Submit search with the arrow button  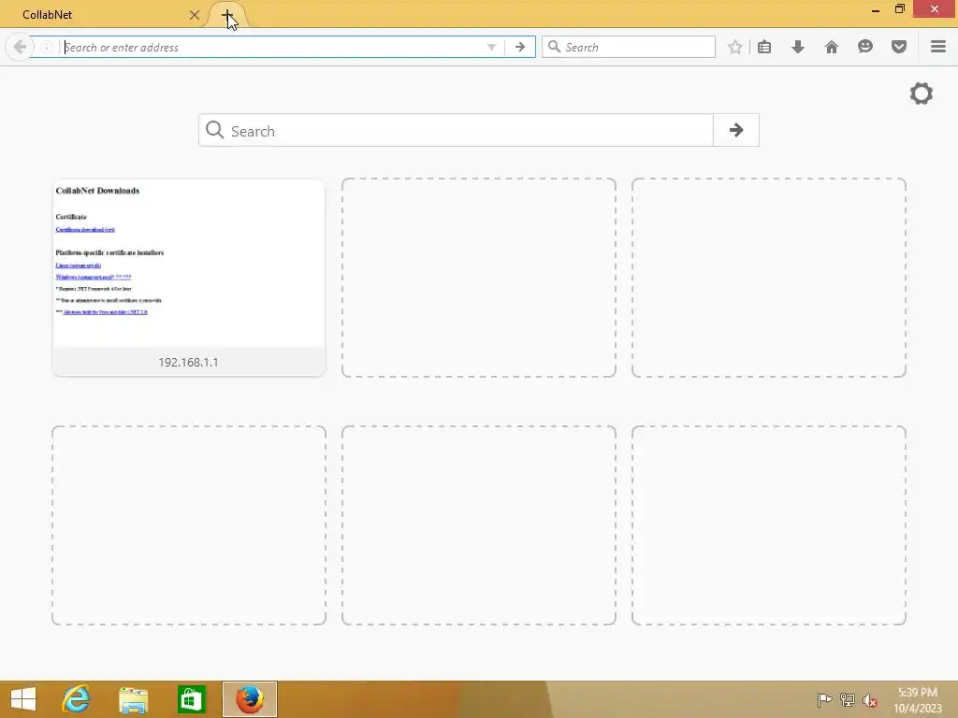pyautogui.click(x=736, y=130)
